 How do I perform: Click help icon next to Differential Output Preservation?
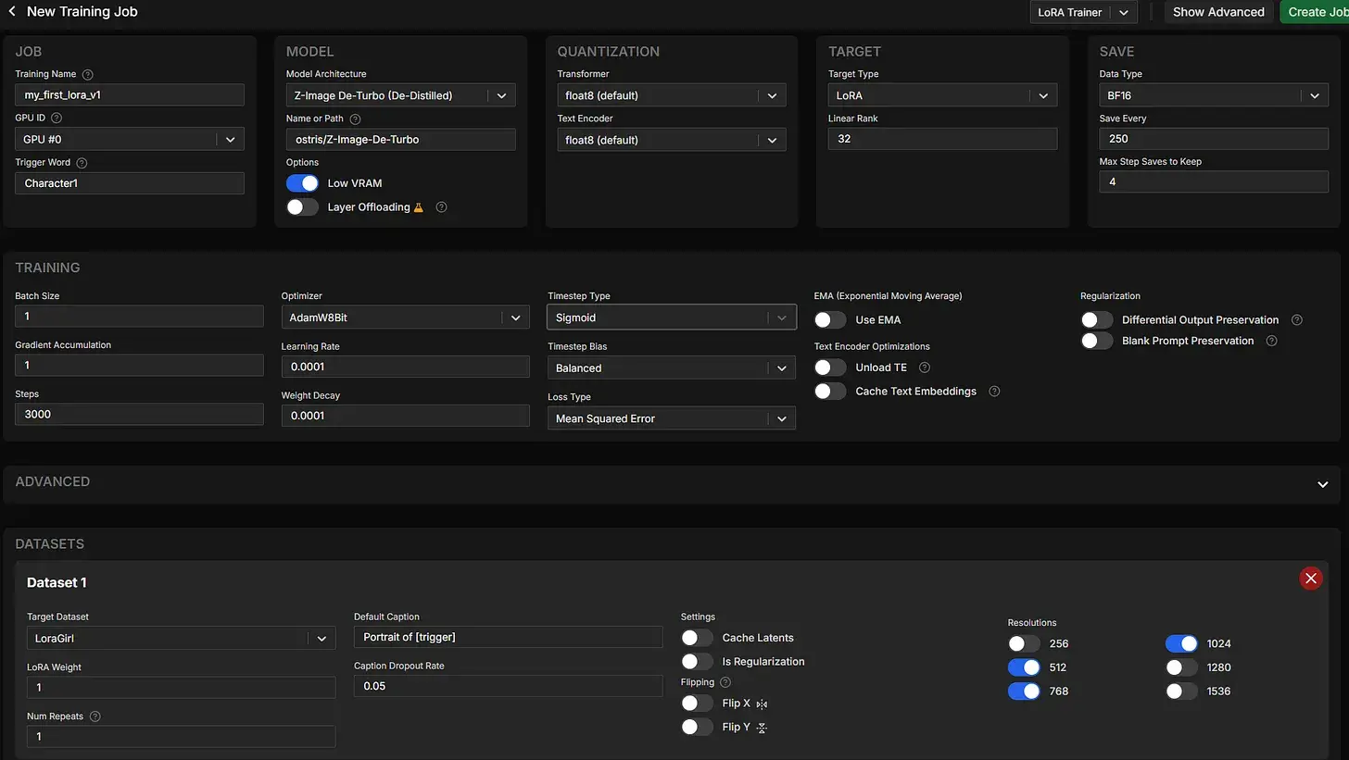tap(1297, 320)
